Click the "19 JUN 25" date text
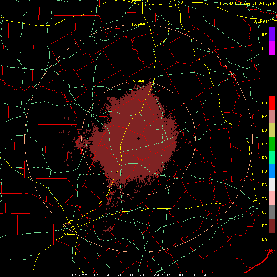This screenshot has height=277, width=277. [179, 275]
